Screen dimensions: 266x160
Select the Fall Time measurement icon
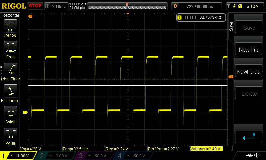tap(11, 91)
